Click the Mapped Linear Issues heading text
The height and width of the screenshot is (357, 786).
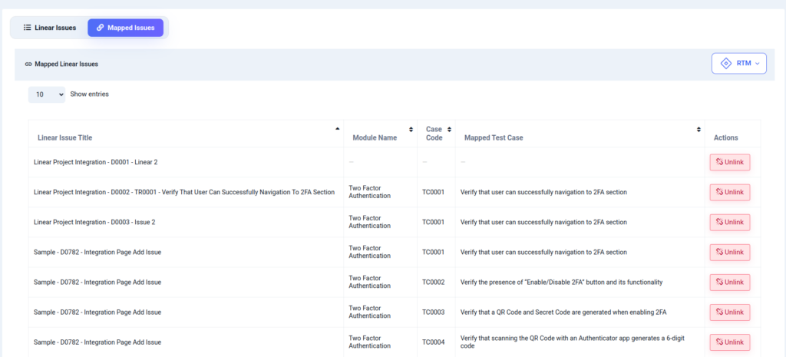67,64
